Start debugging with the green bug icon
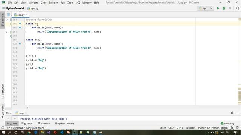 [x=224, y=8]
